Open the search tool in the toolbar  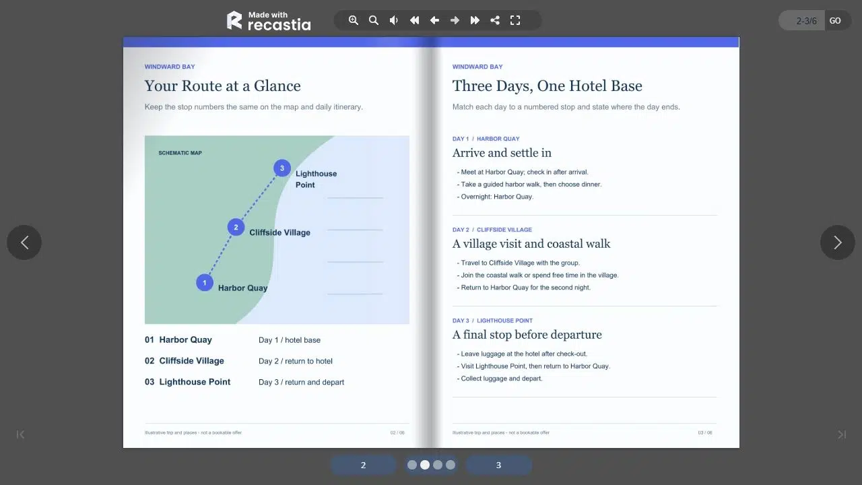374,20
